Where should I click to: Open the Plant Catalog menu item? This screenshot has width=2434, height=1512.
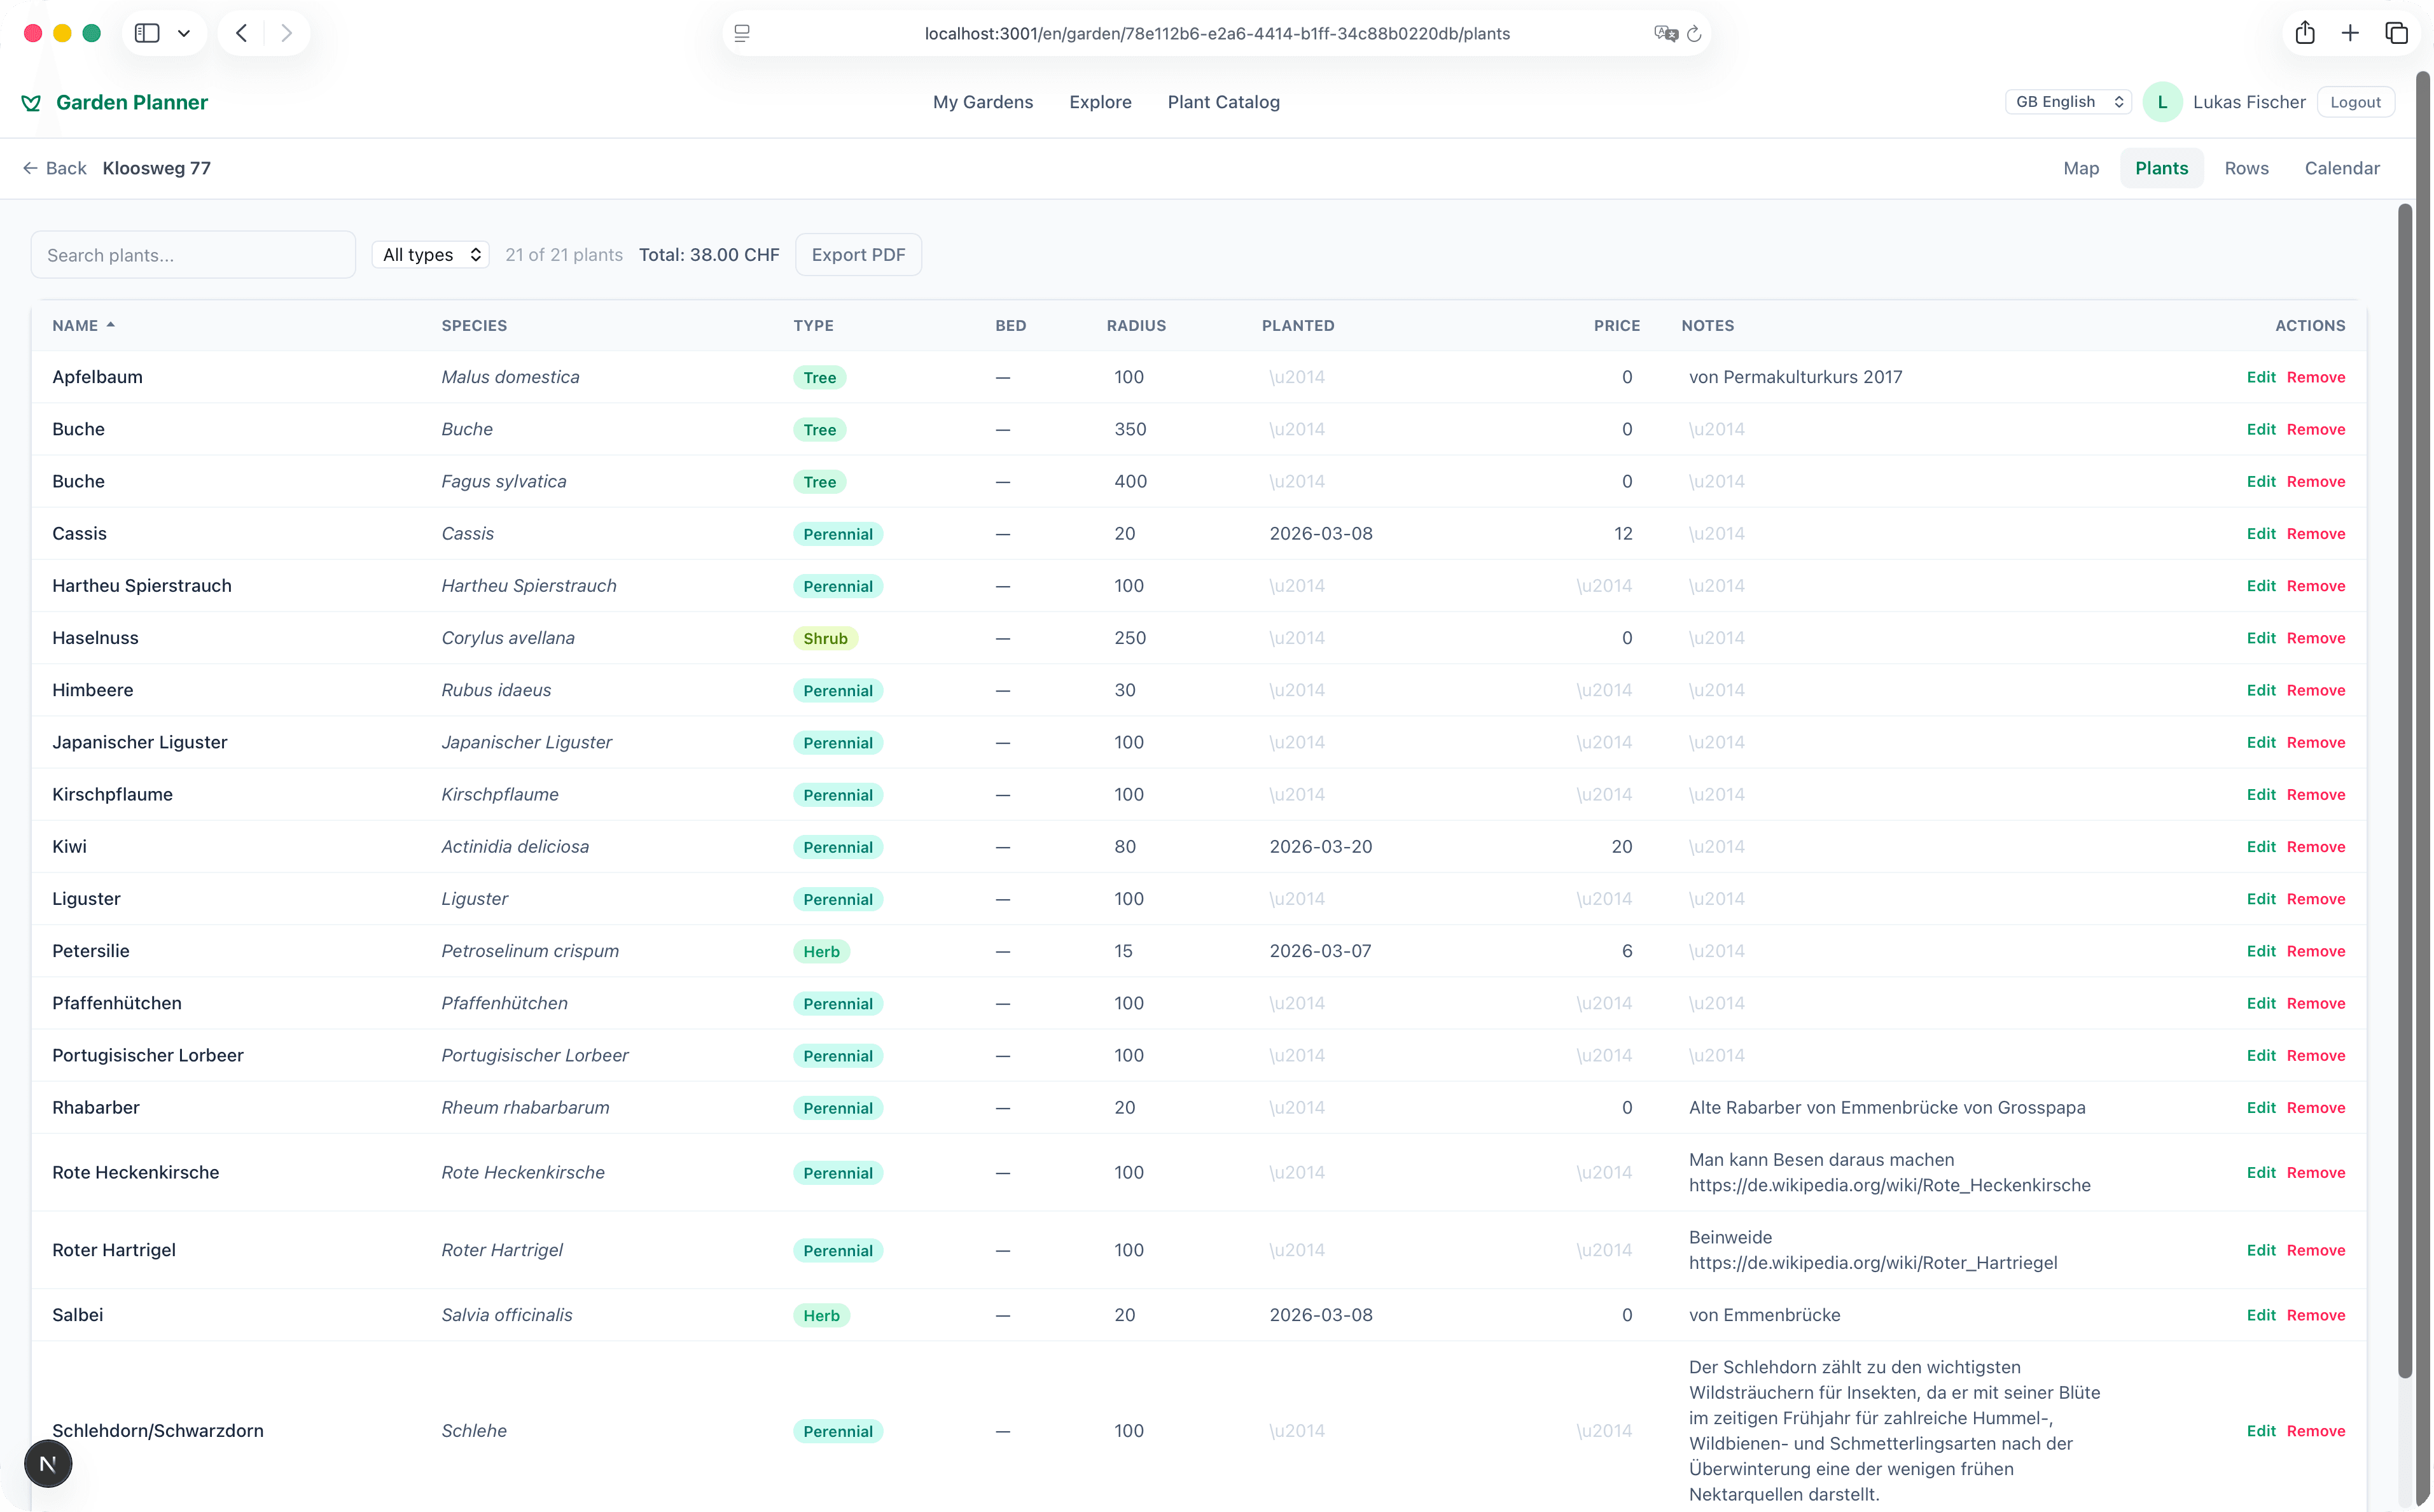(x=1223, y=102)
